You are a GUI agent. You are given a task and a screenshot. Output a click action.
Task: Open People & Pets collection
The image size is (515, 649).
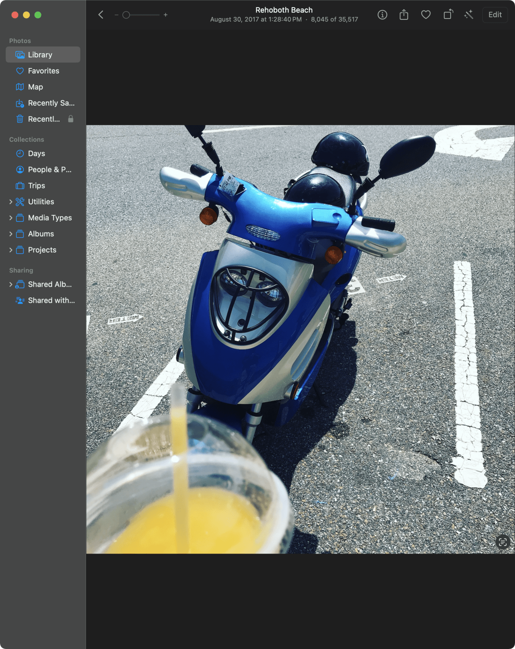[43, 169]
